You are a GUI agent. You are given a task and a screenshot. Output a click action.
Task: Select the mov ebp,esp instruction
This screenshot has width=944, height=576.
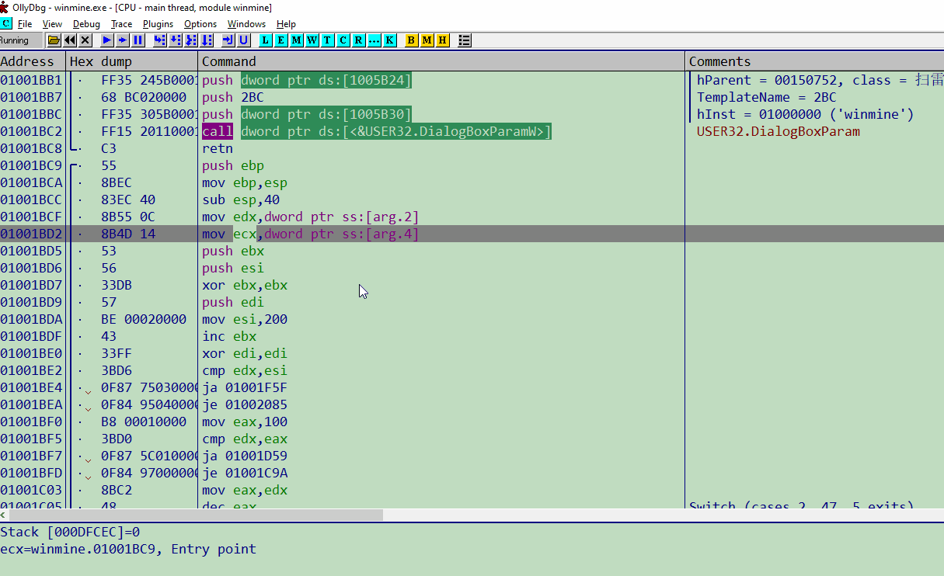(245, 182)
